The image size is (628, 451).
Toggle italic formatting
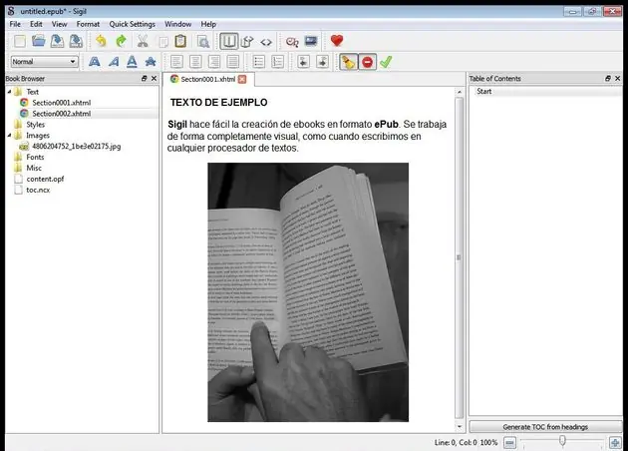(114, 62)
